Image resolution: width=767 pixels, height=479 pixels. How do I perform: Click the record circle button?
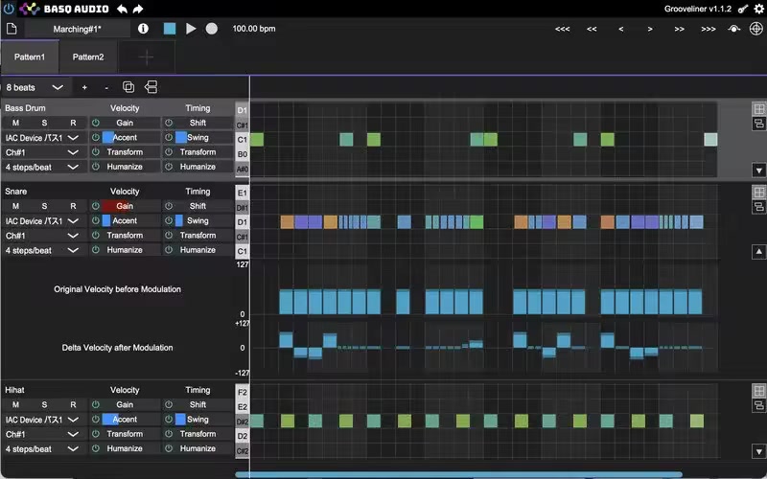(x=211, y=29)
